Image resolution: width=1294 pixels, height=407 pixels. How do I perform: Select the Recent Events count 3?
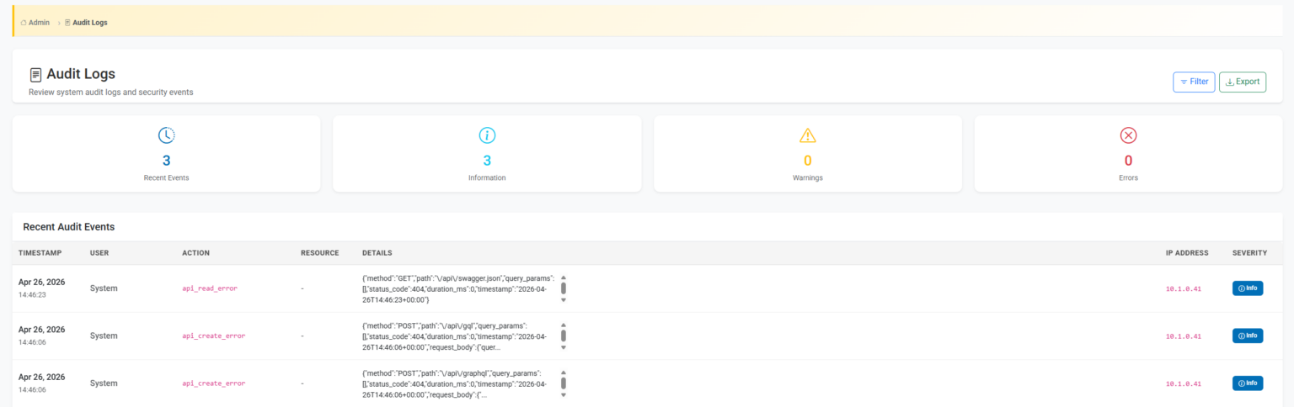click(x=167, y=161)
